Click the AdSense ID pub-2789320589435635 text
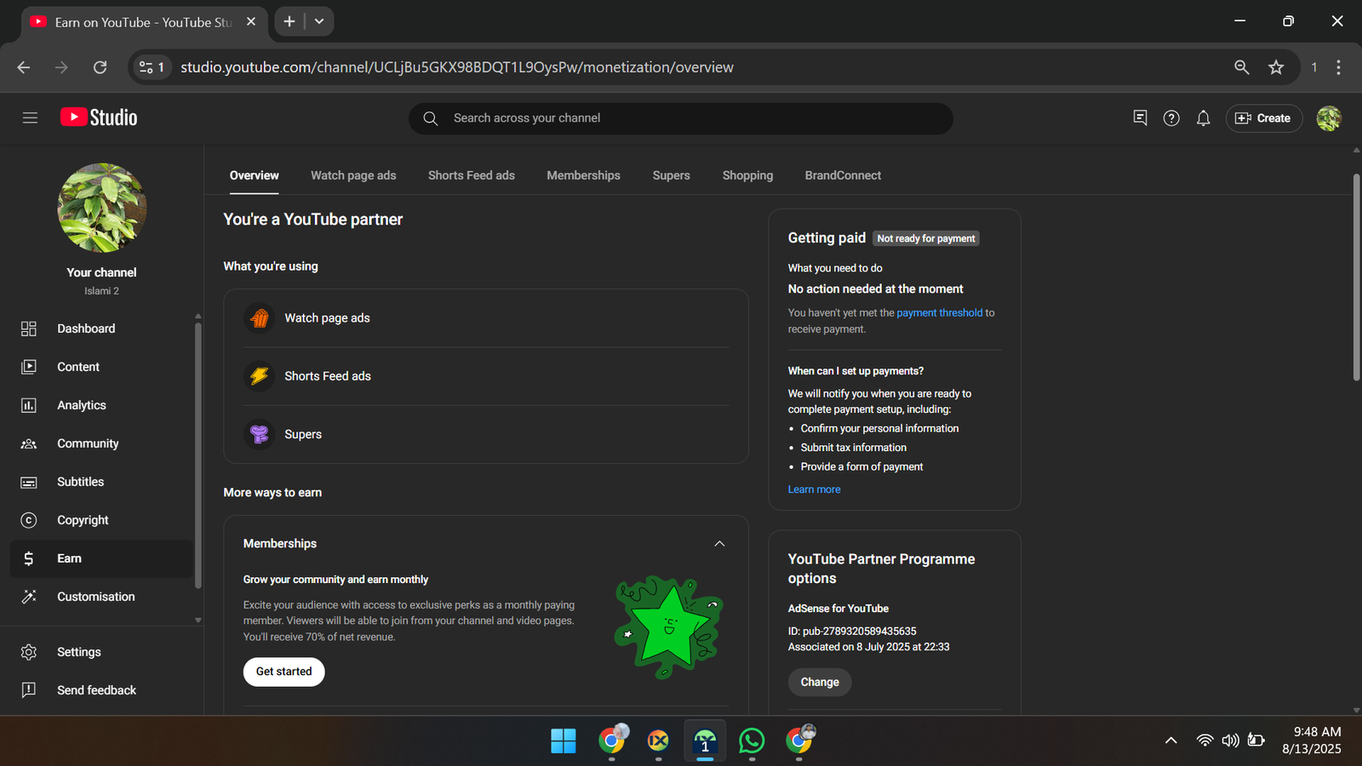Screen dimensions: 1362x766 (852, 632)
